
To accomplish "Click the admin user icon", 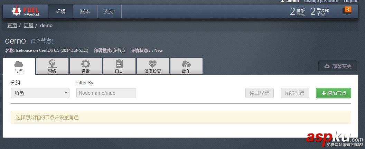I will point(282,1).
